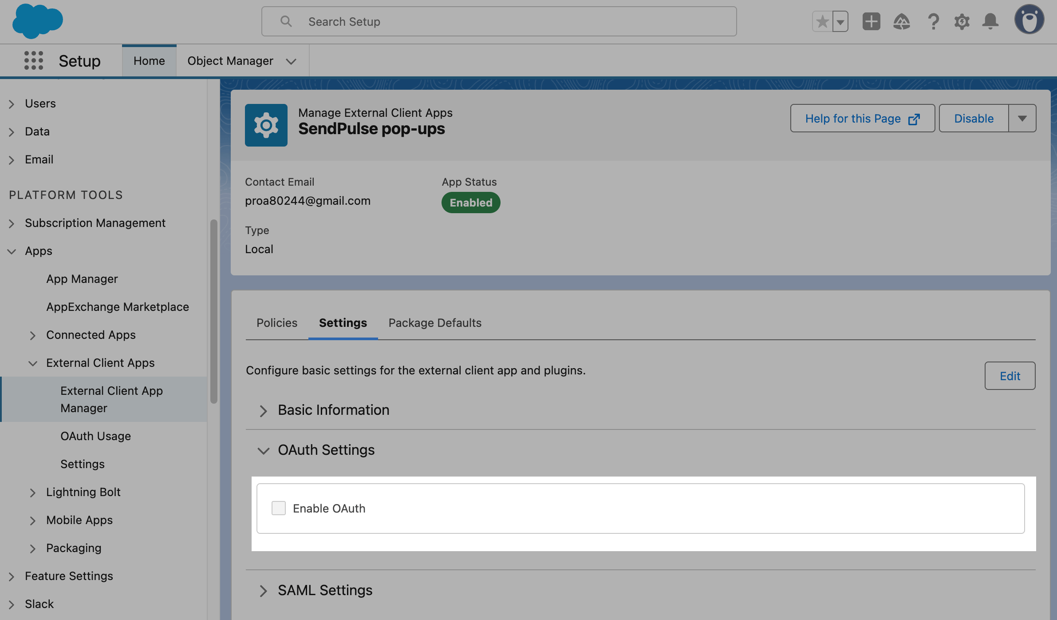
Task: Switch to the Package Defaults tab
Action: 435,323
